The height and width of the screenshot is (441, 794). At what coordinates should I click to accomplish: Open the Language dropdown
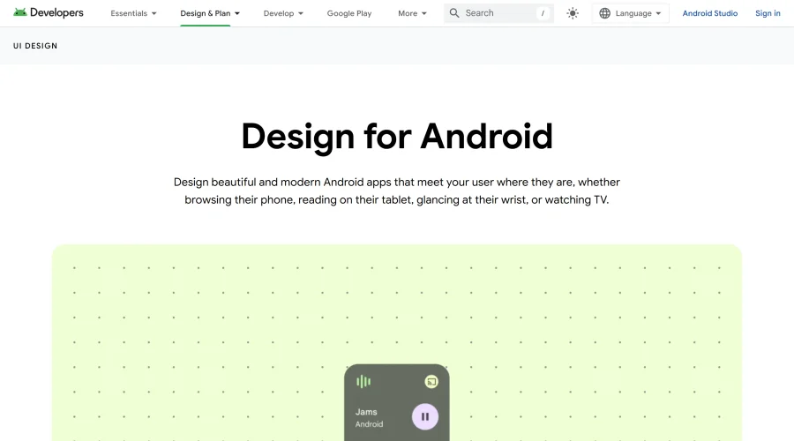631,13
